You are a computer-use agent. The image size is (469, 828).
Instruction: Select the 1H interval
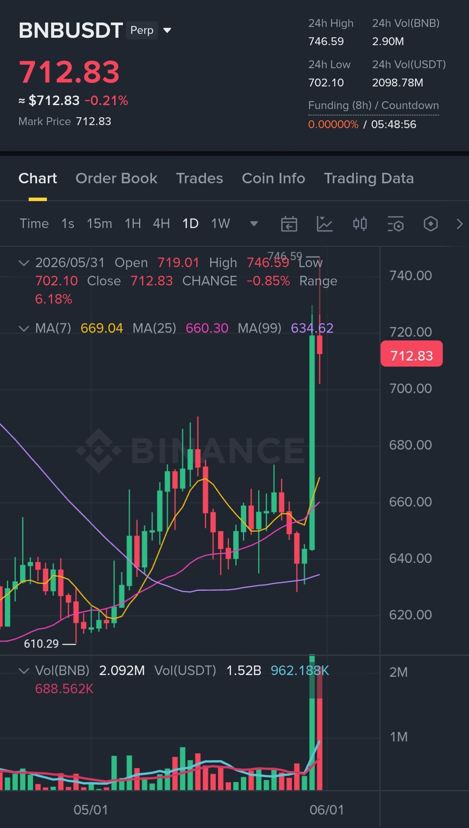coord(133,224)
